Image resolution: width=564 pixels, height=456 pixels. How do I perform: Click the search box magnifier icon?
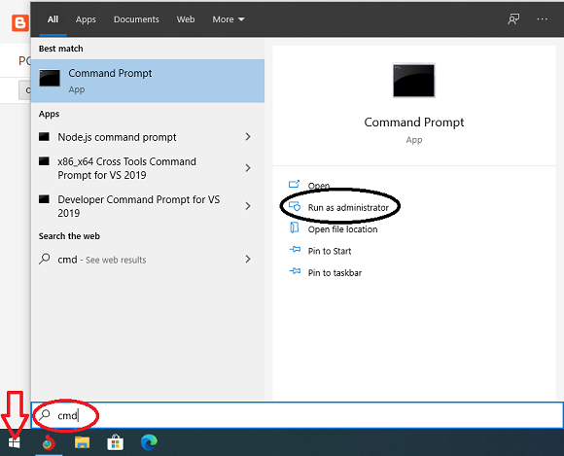click(x=45, y=414)
